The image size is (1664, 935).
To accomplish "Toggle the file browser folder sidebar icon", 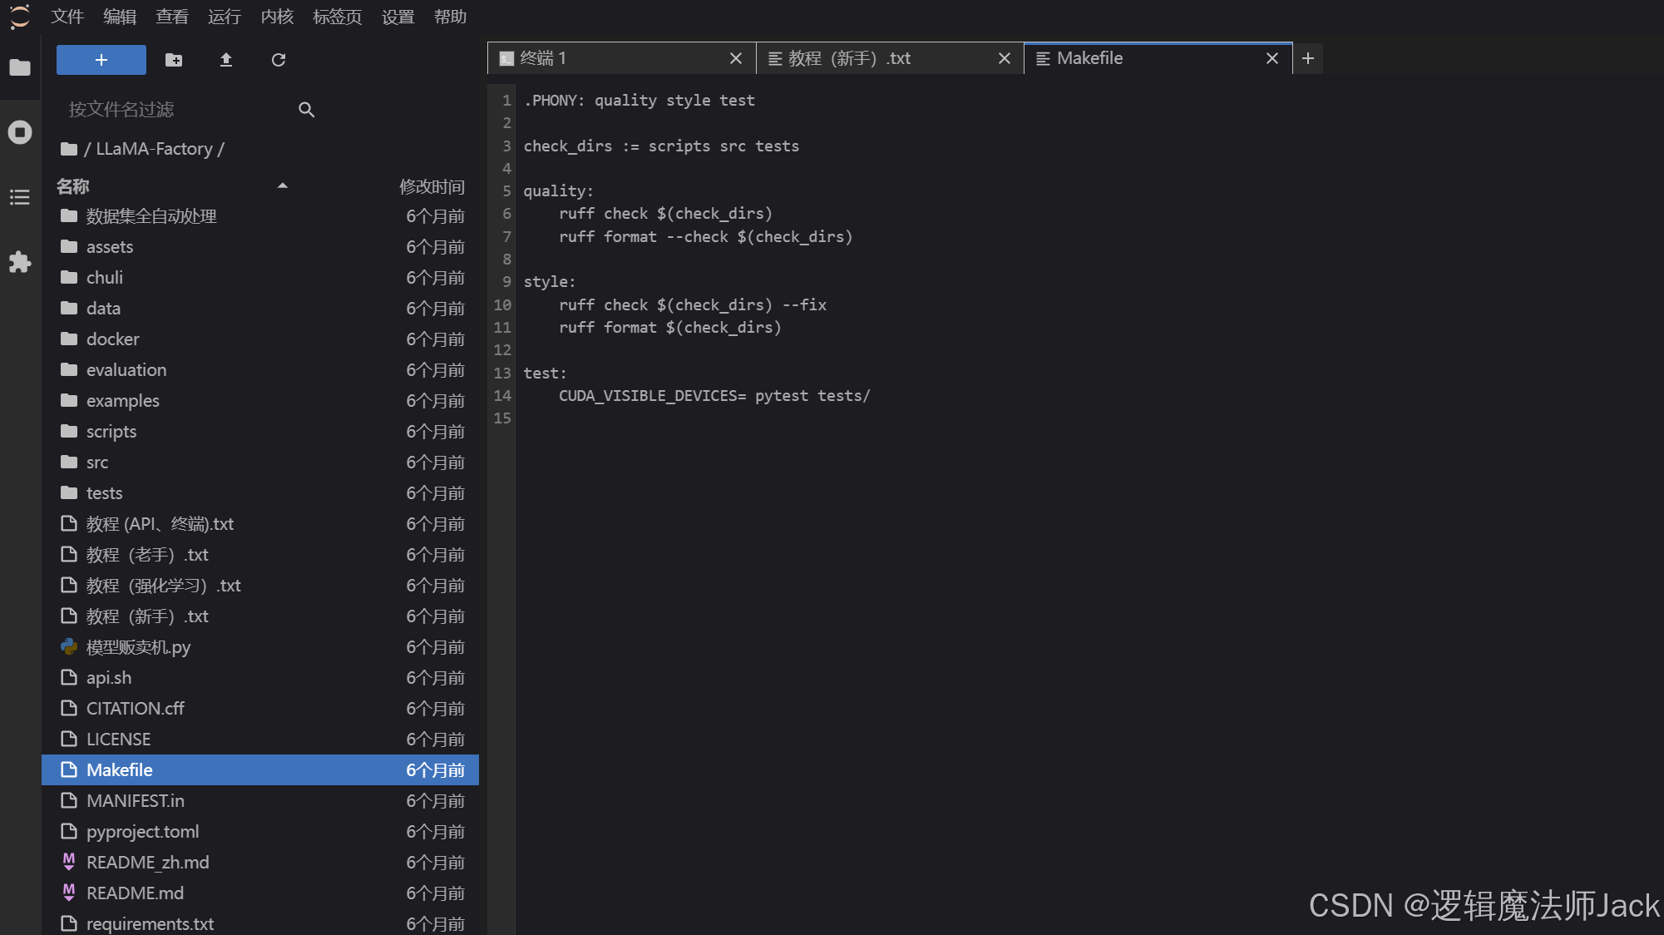I will click(x=20, y=67).
